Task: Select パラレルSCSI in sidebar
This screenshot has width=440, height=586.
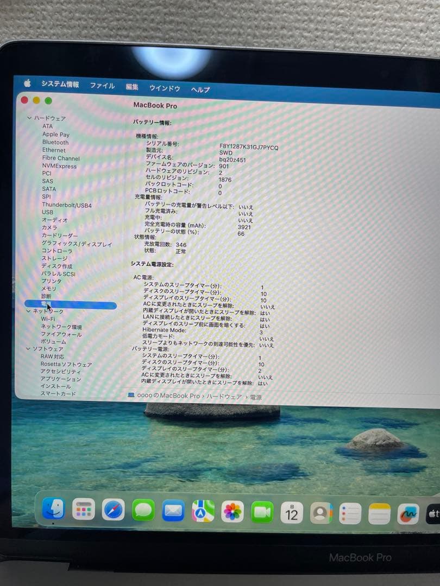Action: pyautogui.click(x=58, y=273)
